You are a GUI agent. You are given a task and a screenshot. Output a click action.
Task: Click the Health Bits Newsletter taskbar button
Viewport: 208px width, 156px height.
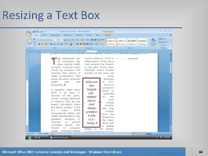pos(60,138)
